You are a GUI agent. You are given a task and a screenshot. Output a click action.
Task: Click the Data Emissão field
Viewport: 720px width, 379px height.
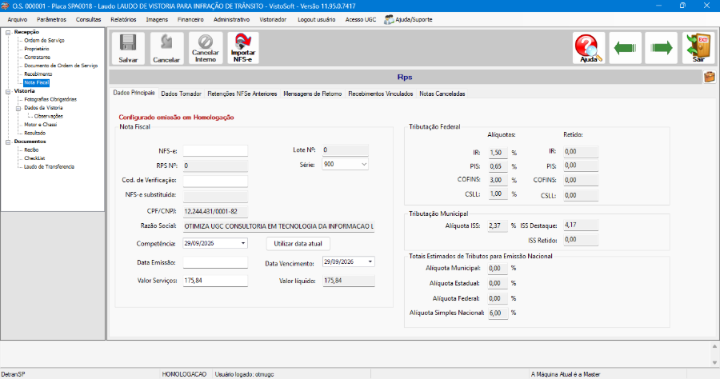[215, 262]
